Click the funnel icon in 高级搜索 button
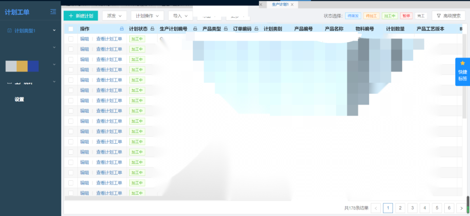This screenshot has width=470, height=216. click(x=438, y=16)
